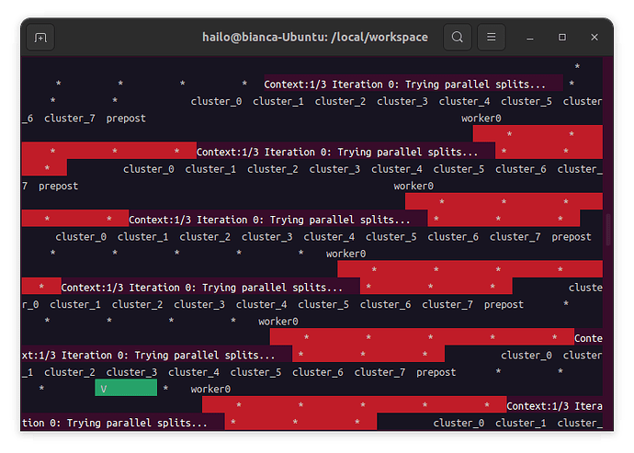This screenshot has width=634, height=453.
Task: Click the hailo@bianca-Ubuntu window title
Action: [x=315, y=38]
